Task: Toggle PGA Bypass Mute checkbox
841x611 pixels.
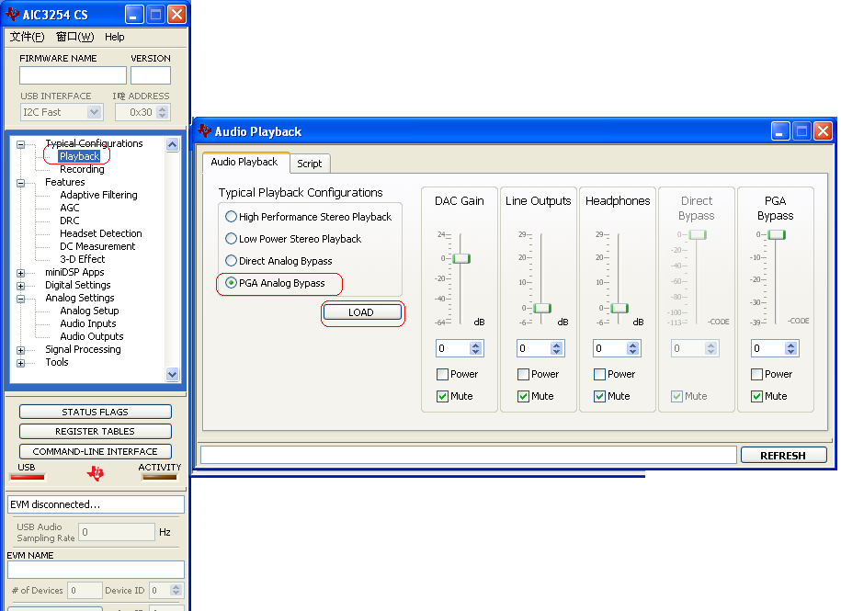Action: point(756,396)
